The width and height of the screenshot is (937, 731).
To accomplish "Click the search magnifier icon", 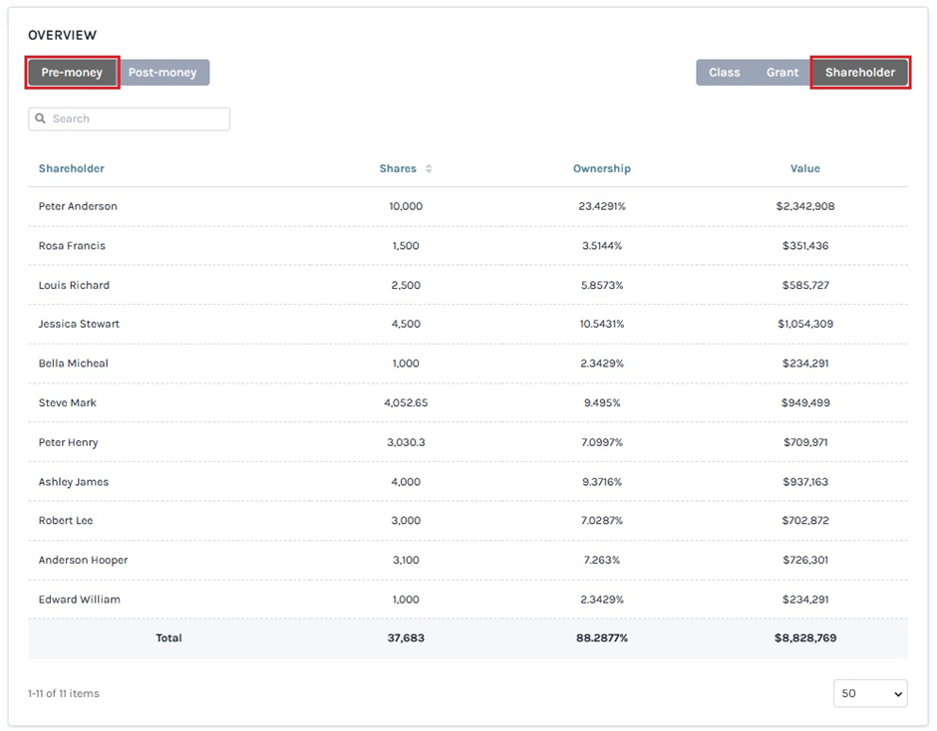I will pyautogui.click(x=41, y=119).
